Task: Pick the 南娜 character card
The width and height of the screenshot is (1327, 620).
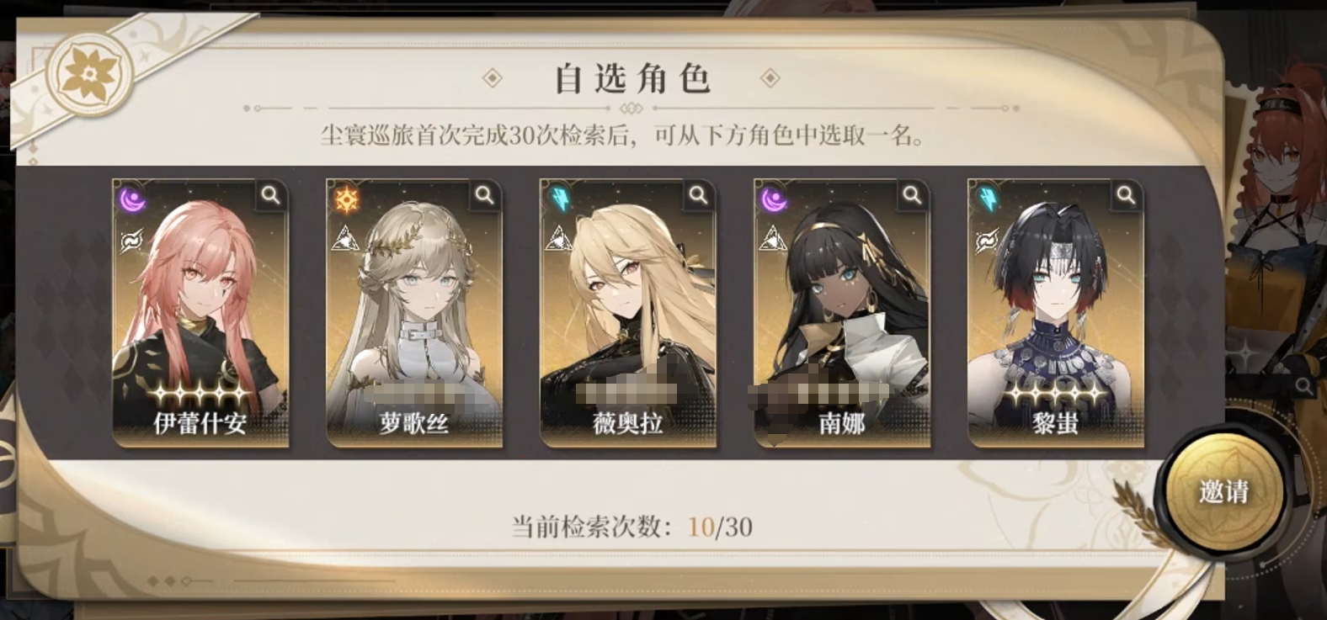Action: coord(842,313)
